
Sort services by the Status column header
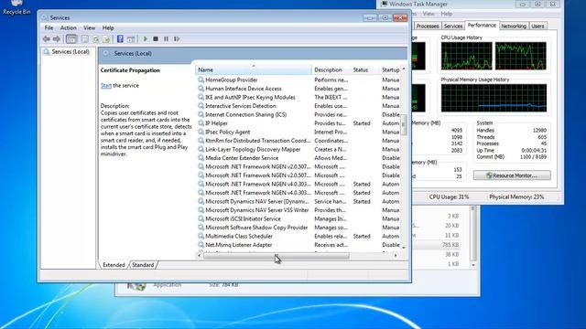click(364, 69)
